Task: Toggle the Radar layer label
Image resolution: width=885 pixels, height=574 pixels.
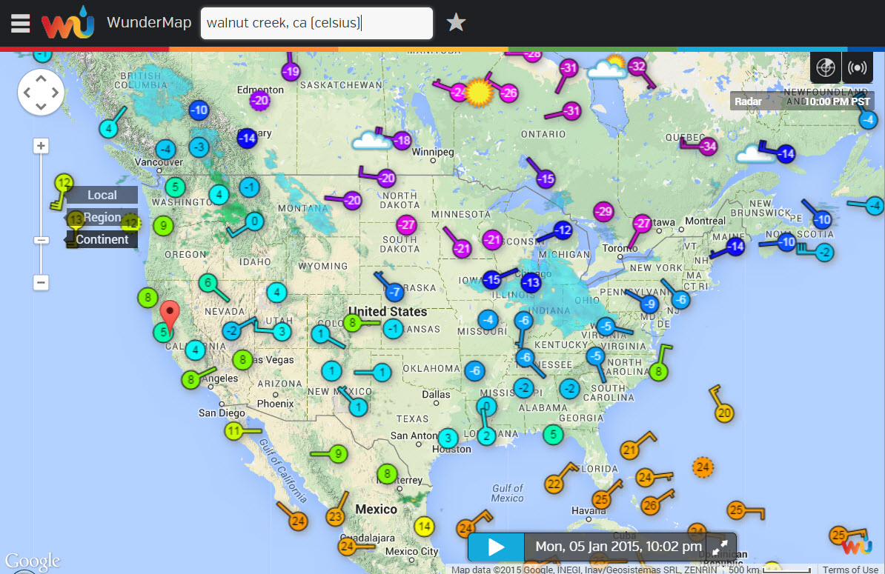Action: [748, 101]
